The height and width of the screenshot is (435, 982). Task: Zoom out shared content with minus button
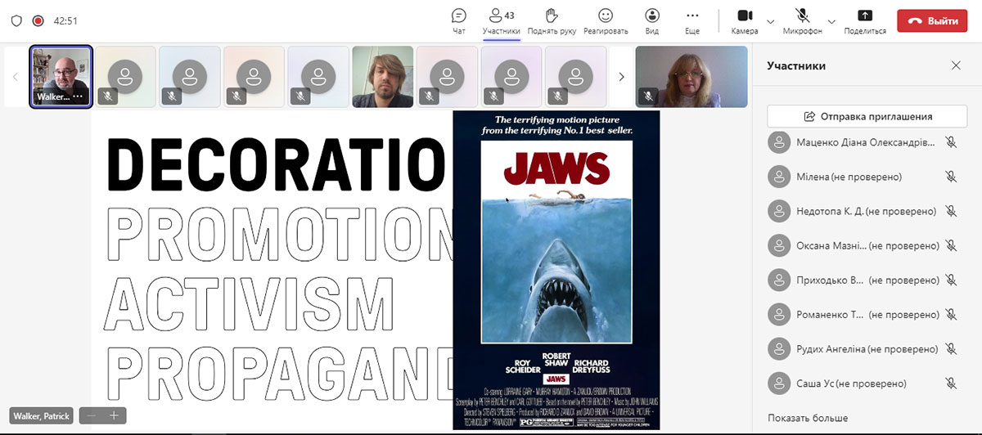tap(92, 415)
